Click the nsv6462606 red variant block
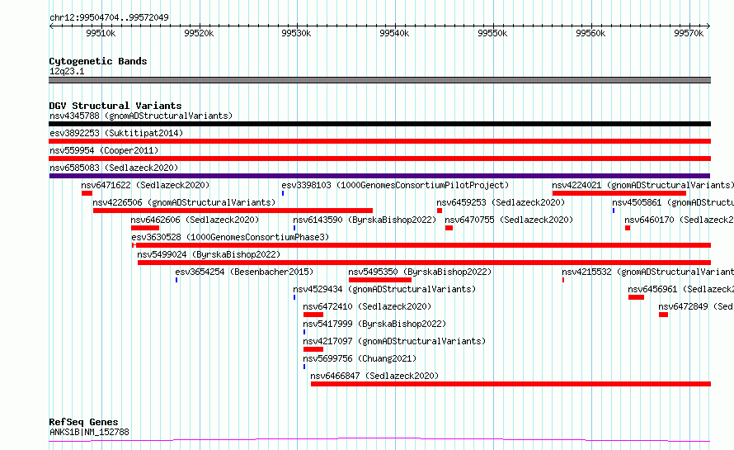This screenshot has width=734, height=450. (x=145, y=228)
